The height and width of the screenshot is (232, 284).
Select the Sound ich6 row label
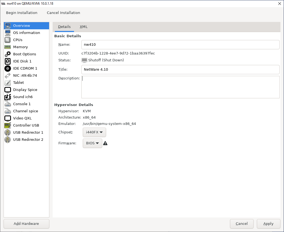click(23, 97)
